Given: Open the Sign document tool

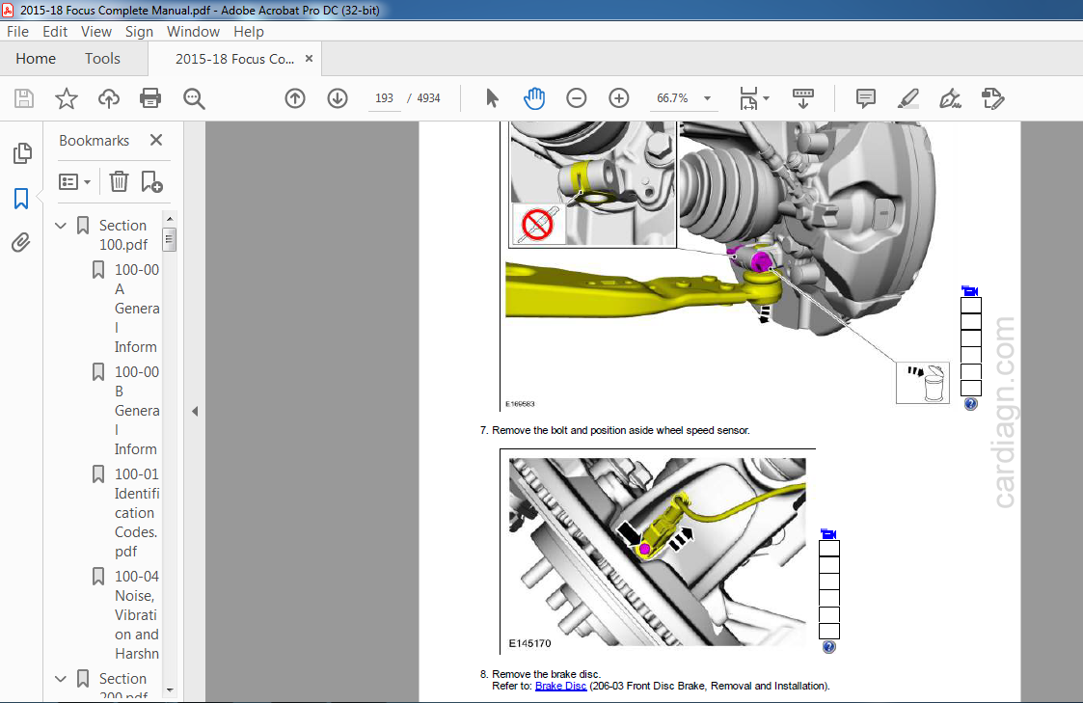Looking at the screenshot, I should coord(950,98).
